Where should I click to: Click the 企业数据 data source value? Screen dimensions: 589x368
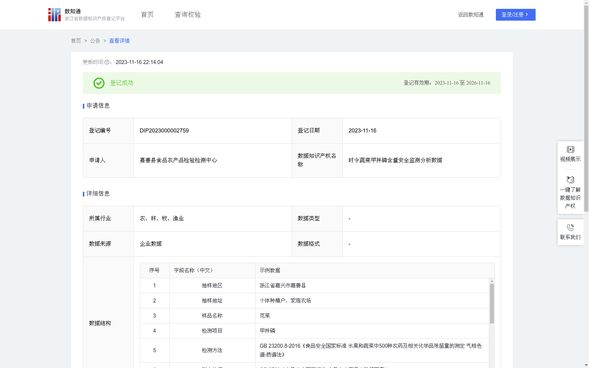151,244
